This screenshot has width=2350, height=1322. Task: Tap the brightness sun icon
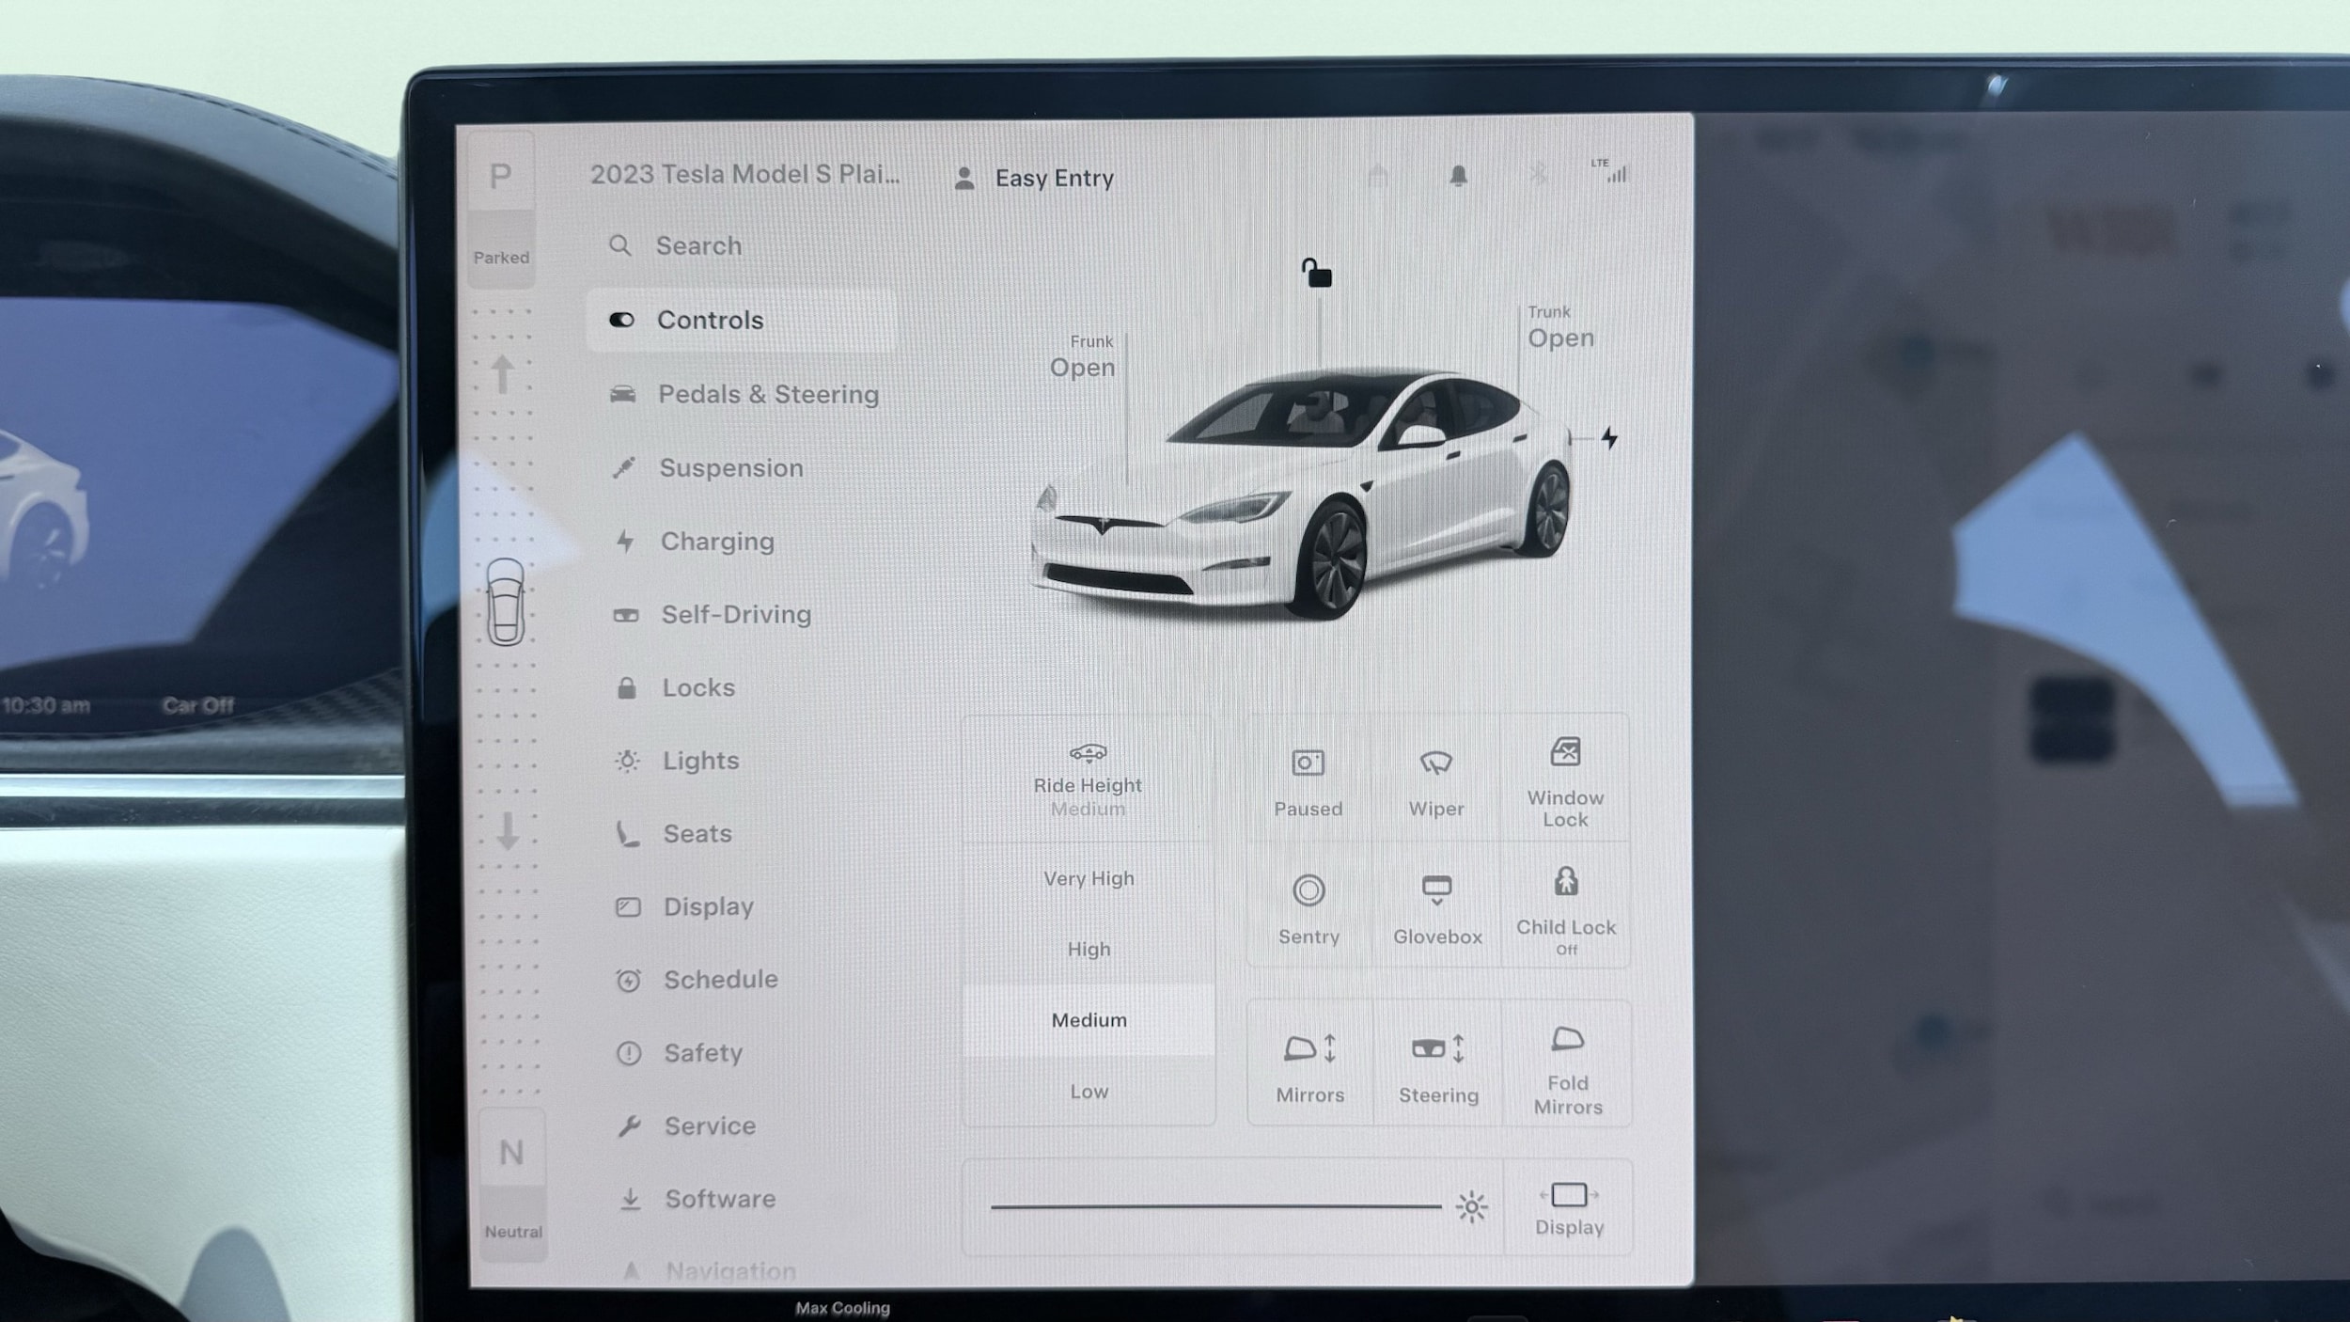coord(1471,1206)
